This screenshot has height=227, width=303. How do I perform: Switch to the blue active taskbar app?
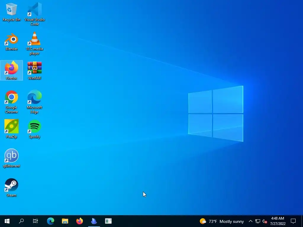[x=94, y=221]
